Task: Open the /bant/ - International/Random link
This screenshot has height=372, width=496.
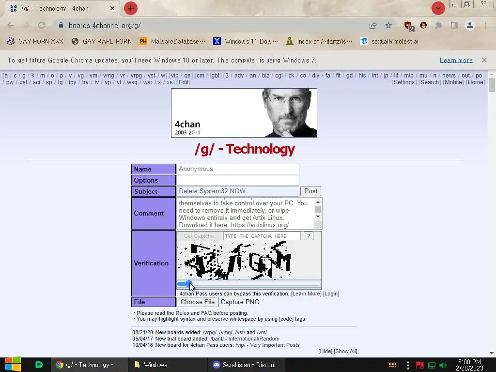Action: coord(245,339)
